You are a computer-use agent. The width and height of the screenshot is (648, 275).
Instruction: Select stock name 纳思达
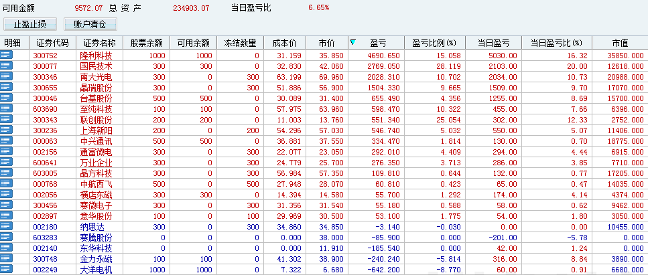tap(92, 227)
